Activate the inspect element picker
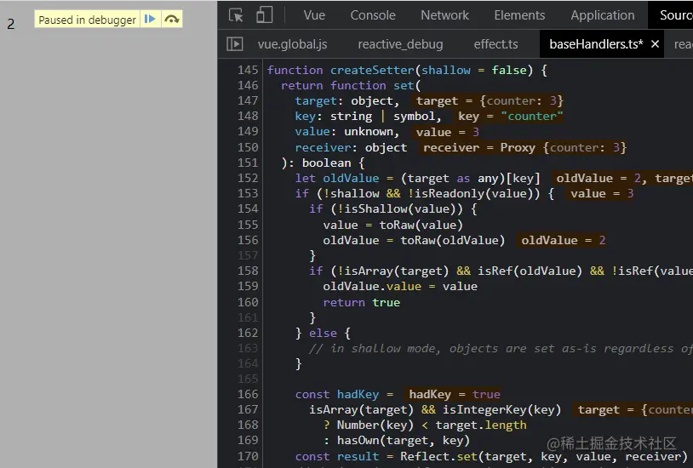The height and width of the screenshot is (468, 693). tap(236, 15)
